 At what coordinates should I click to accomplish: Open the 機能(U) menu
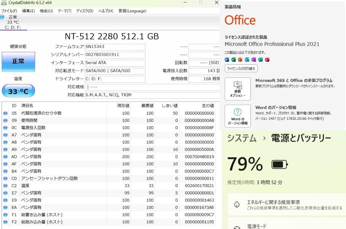tap(46, 11)
